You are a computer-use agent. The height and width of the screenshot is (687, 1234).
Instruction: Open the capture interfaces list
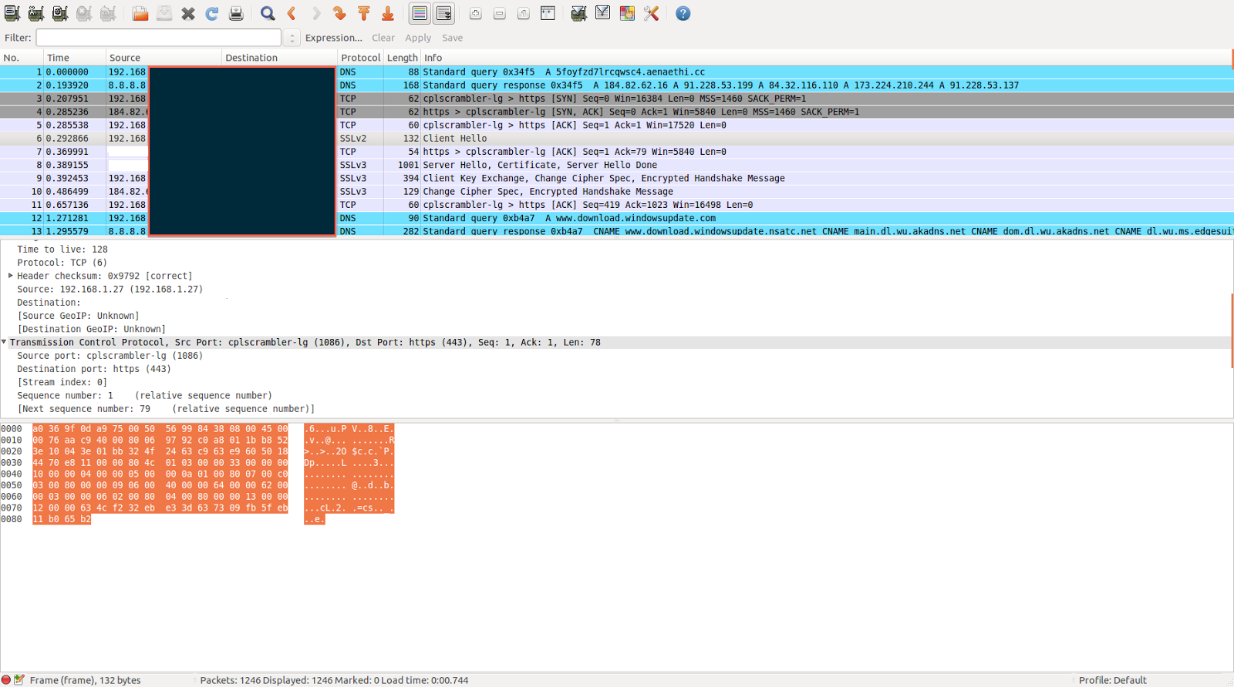[12, 13]
